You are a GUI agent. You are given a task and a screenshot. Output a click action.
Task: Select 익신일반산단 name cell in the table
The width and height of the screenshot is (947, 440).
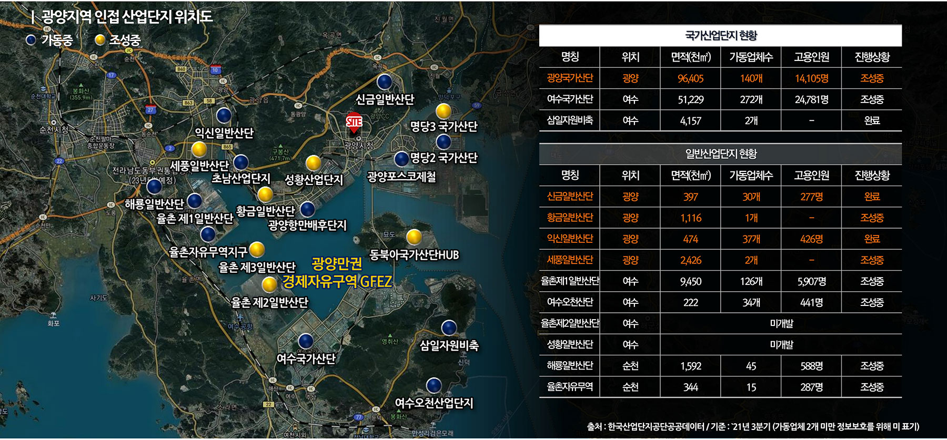coord(570,239)
